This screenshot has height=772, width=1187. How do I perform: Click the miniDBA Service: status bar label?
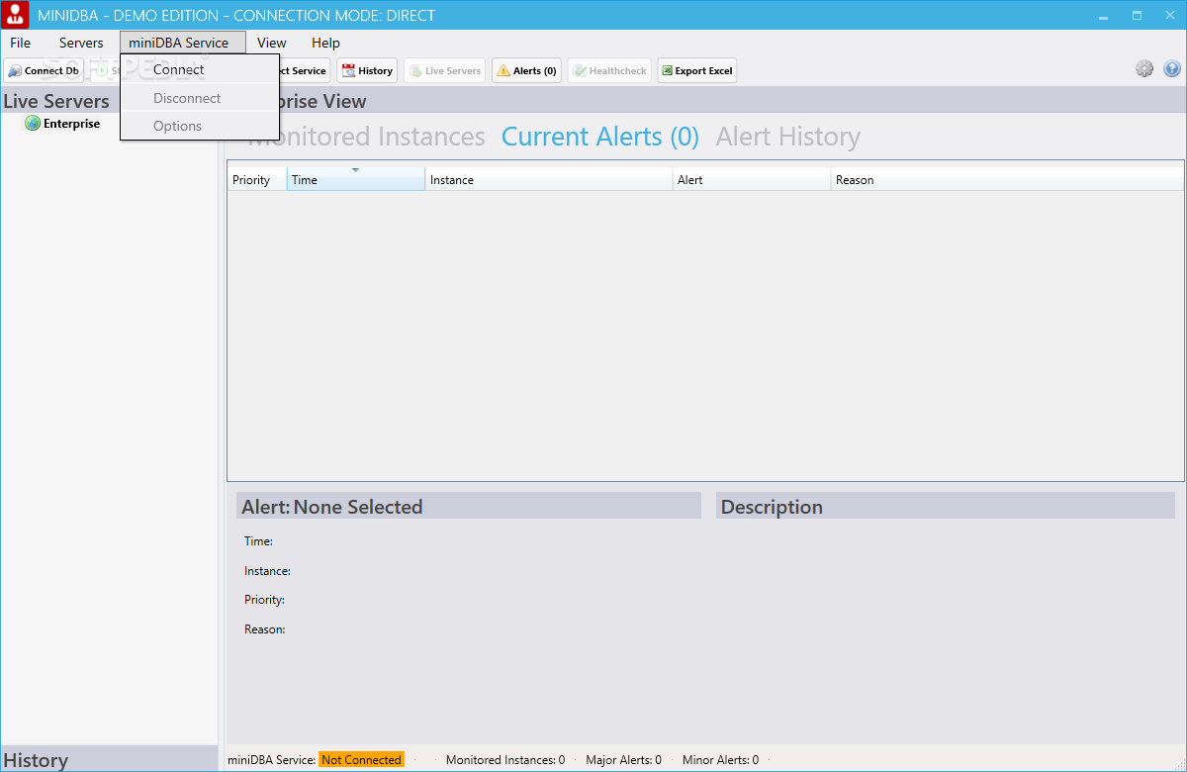272,760
